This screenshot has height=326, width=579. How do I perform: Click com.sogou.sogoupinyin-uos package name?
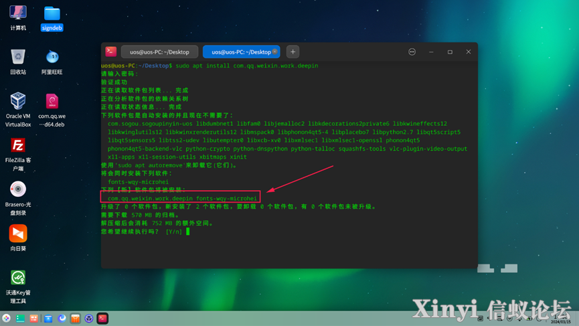click(x=150, y=123)
